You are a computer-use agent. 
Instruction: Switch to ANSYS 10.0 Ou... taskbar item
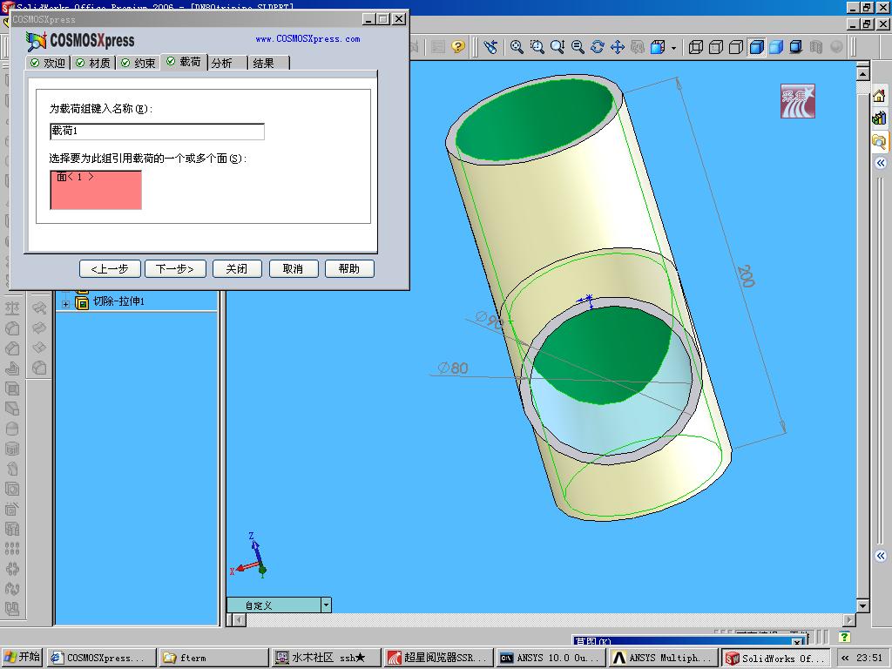pos(551,658)
